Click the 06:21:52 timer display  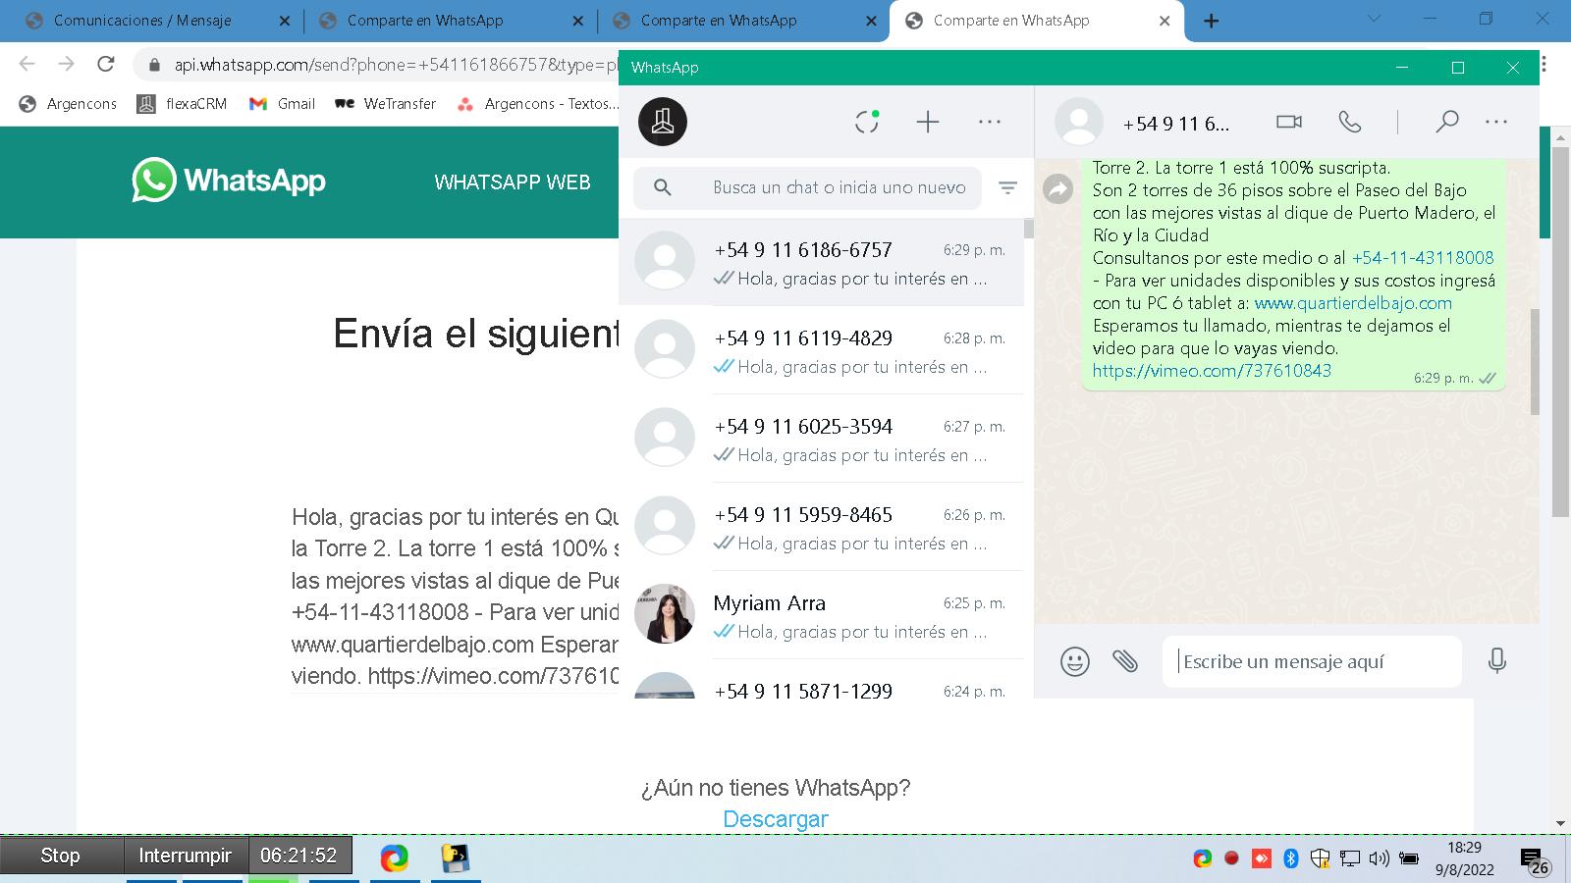(298, 856)
